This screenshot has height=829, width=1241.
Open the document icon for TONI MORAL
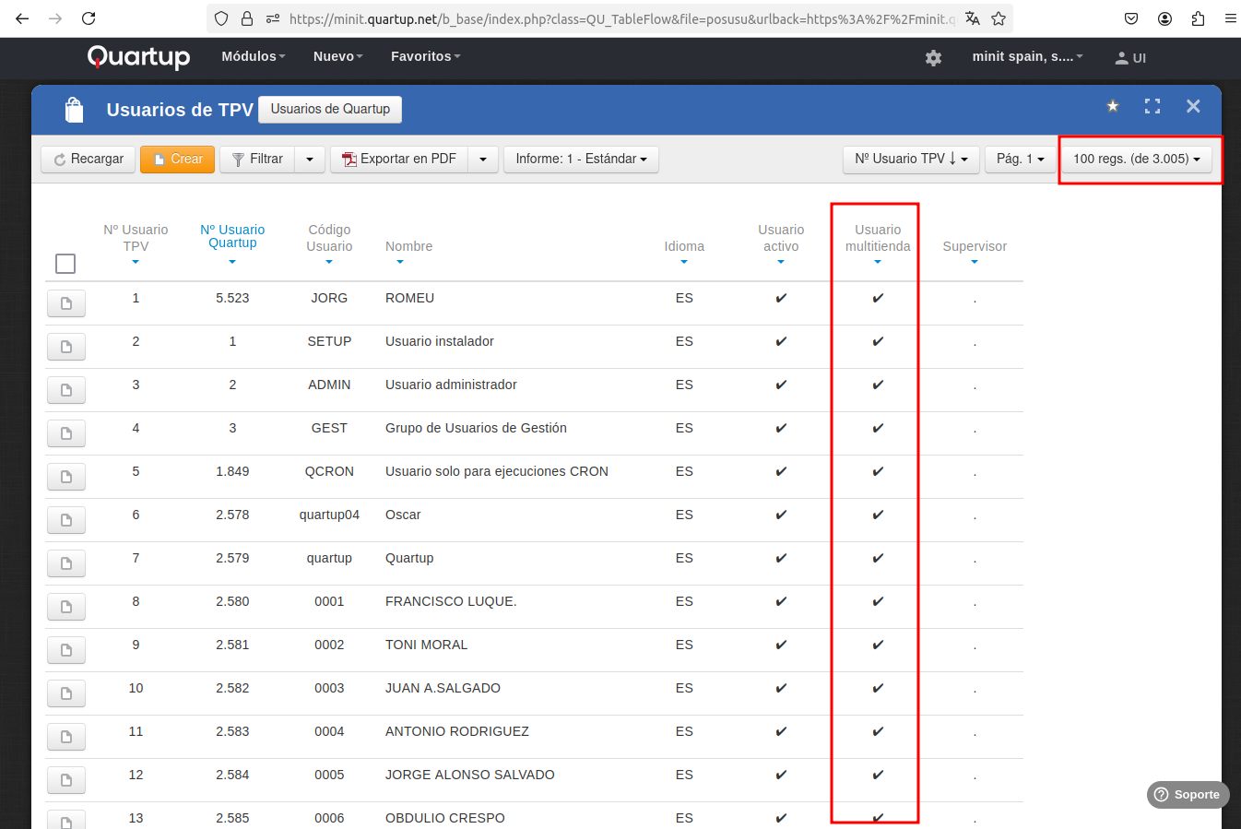tap(66, 650)
